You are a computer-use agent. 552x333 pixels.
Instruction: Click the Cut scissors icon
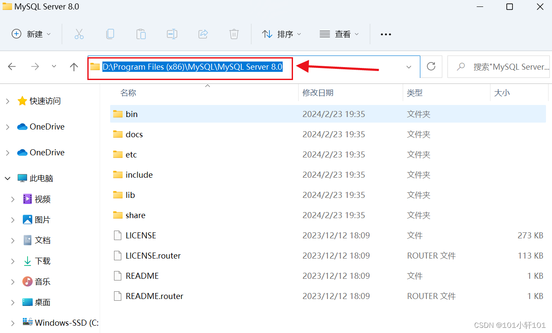pyautogui.click(x=79, y=34)
